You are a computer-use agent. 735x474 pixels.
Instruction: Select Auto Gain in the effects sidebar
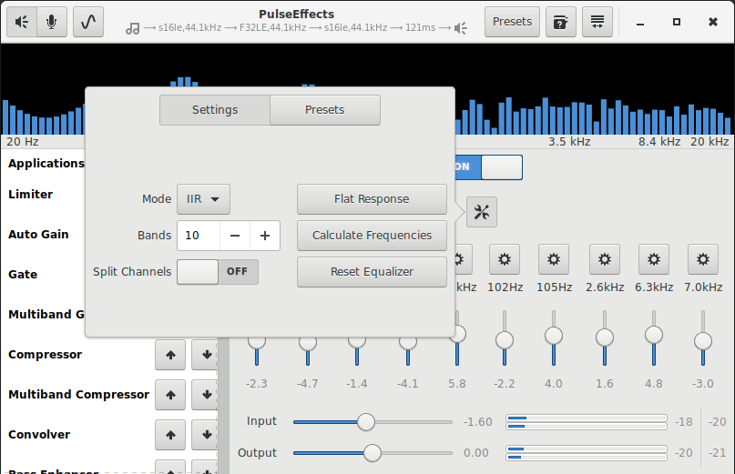click(x=38, y=234)
